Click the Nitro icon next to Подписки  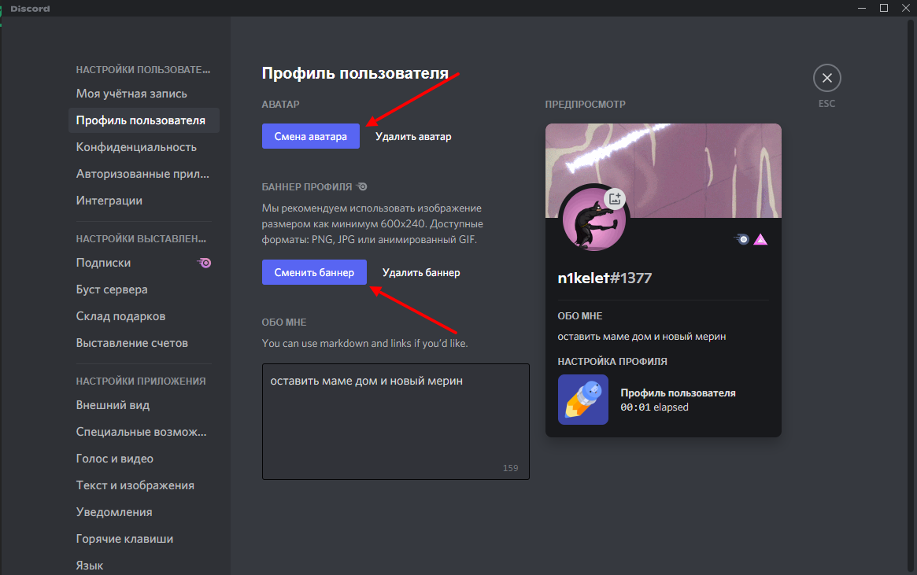click(x=204, y=263)
